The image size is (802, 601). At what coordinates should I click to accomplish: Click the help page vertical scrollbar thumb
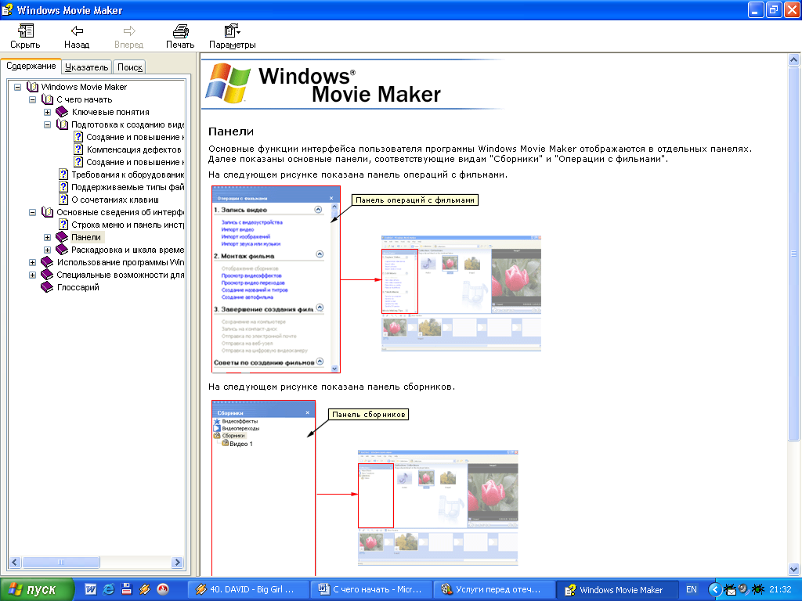(793, 253)
